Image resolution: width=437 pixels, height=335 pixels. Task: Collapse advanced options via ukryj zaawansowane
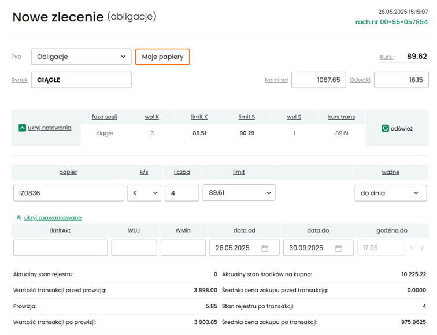click(53, 218)
